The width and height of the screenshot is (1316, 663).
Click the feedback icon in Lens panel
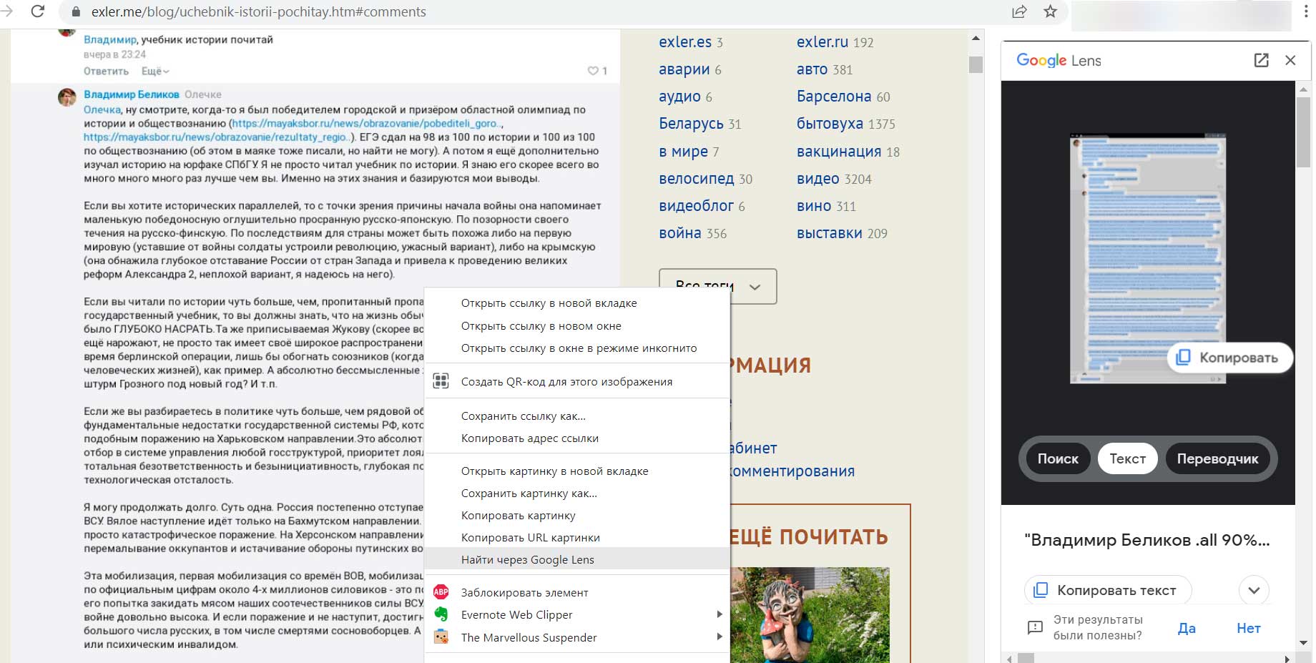1035,628
